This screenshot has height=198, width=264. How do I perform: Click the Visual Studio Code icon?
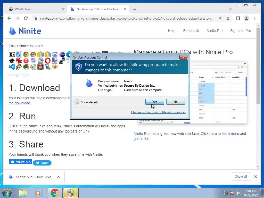point(12,67)
